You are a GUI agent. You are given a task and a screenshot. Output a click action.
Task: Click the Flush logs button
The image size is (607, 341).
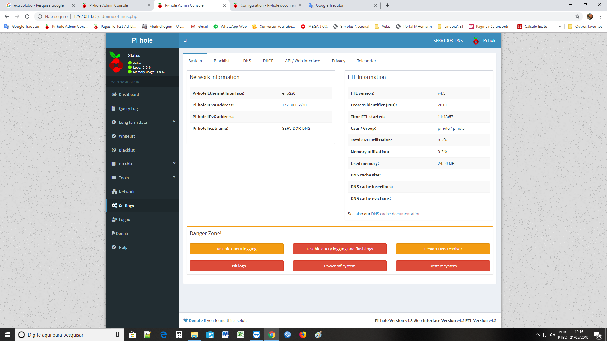point(236,266)
